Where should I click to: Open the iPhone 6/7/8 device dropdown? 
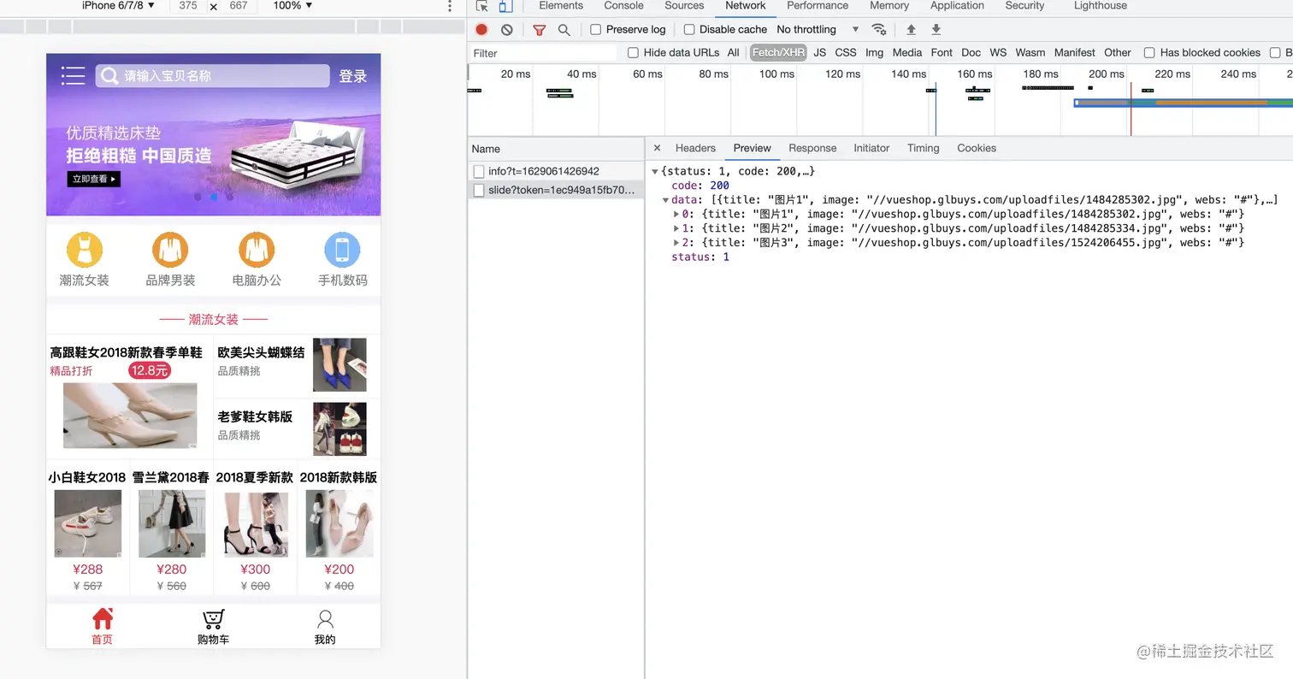(119, 5)
